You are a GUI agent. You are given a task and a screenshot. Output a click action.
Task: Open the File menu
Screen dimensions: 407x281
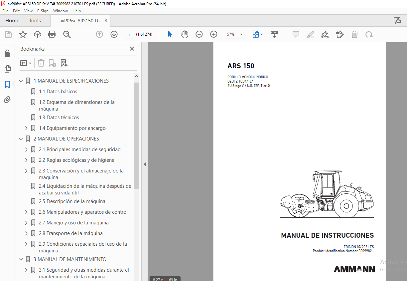[5, 11]
